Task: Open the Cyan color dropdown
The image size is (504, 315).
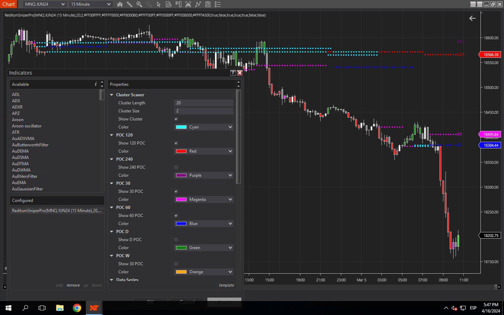Action: (x=204, y=127)
